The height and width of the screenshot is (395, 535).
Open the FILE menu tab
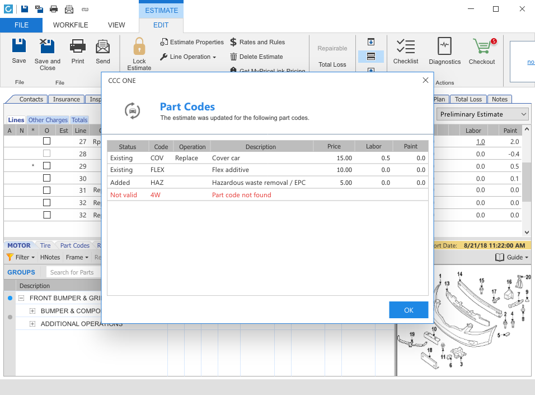[x=21, y=25]
